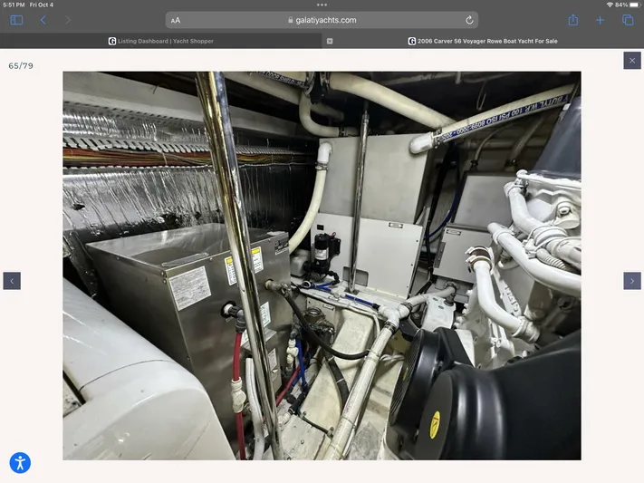Open the AA page settings menu
Screen dimensions: 644x483
coord(176,20)
